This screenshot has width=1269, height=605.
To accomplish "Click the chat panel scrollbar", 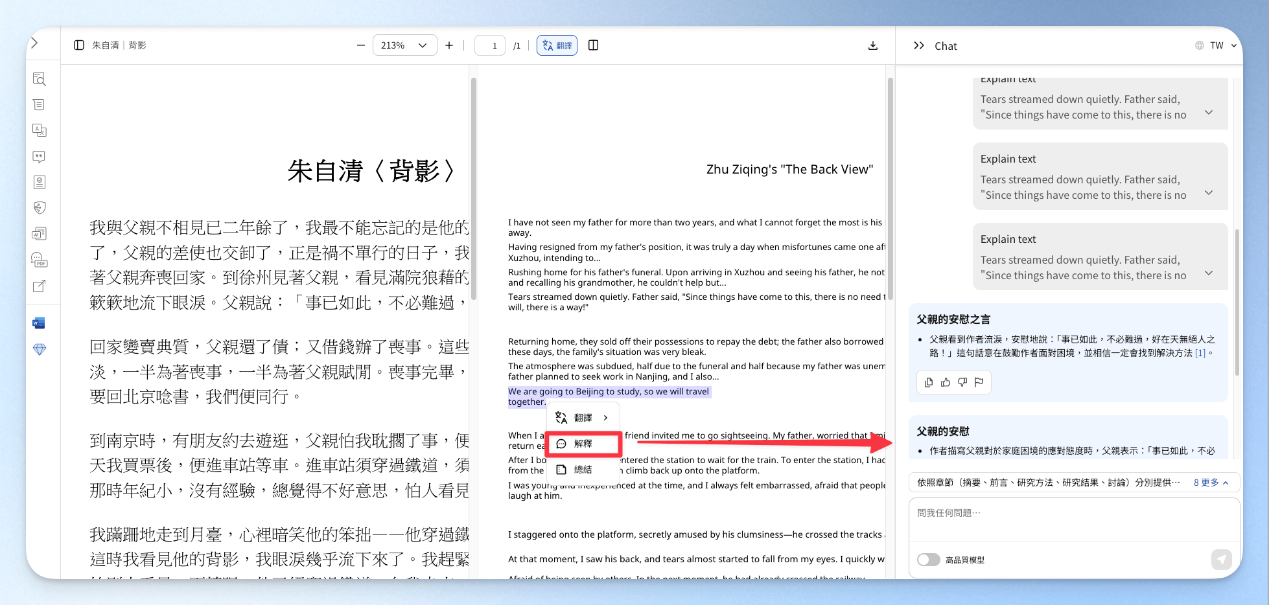I will coord(1237,301).
